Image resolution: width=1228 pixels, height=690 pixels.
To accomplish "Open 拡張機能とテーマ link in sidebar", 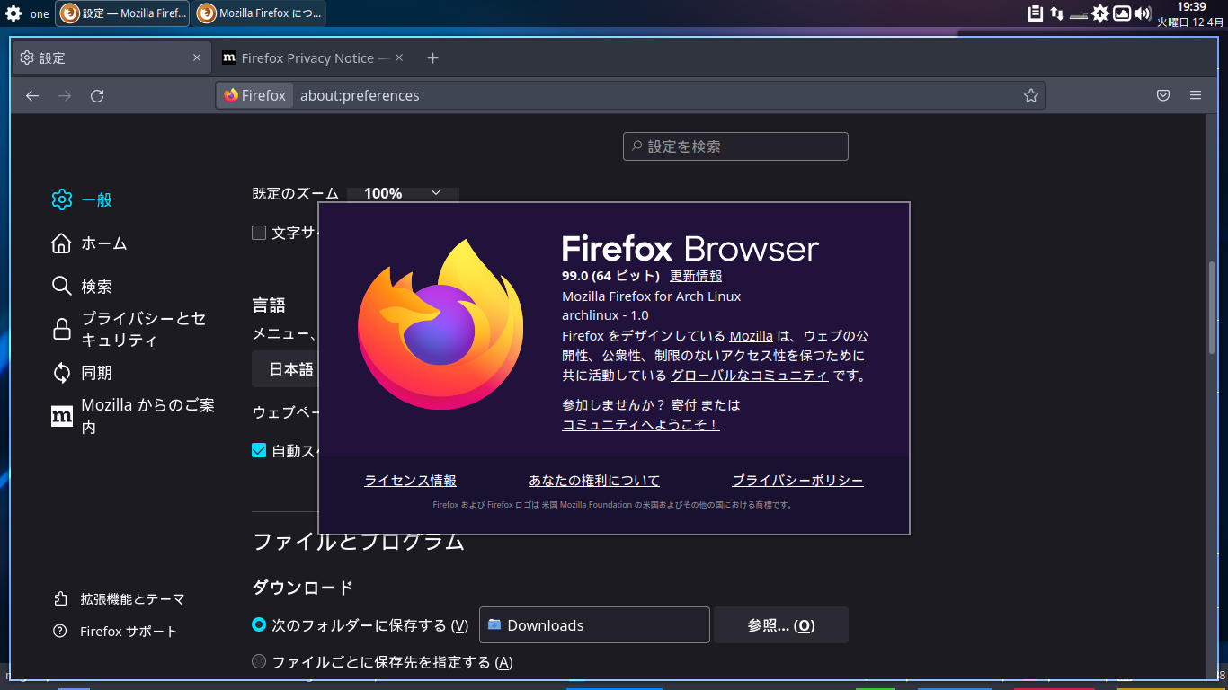I will coord(119,599).
